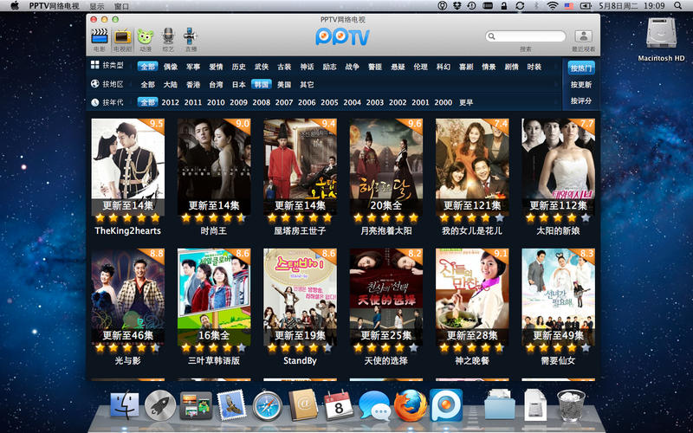The image size is (693, 433).
Task: Open Macintosh HD desktop drive
Action: (661, 38)
